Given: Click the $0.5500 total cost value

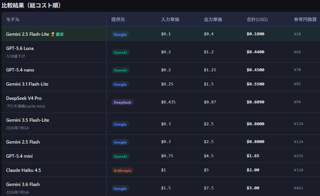Looking at the screenshot, I should [255, 84].
